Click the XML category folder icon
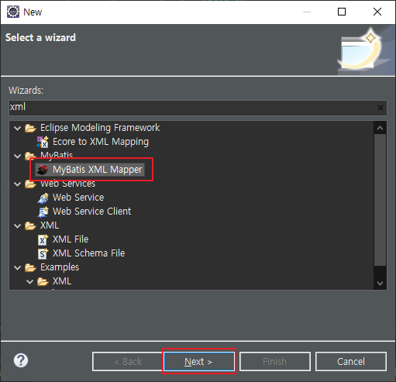 click(30, 225)
